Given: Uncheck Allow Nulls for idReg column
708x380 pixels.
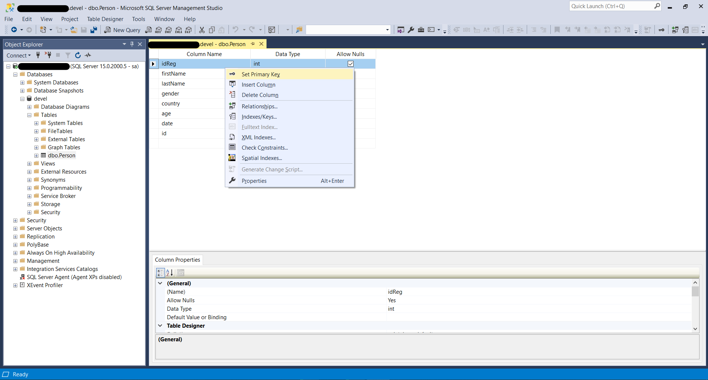Looking at the screenshot, I should (x=351, y=64).
